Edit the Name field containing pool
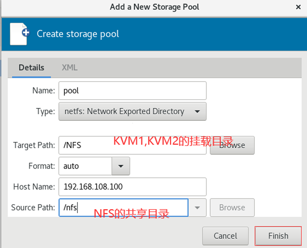 (132, 91)
